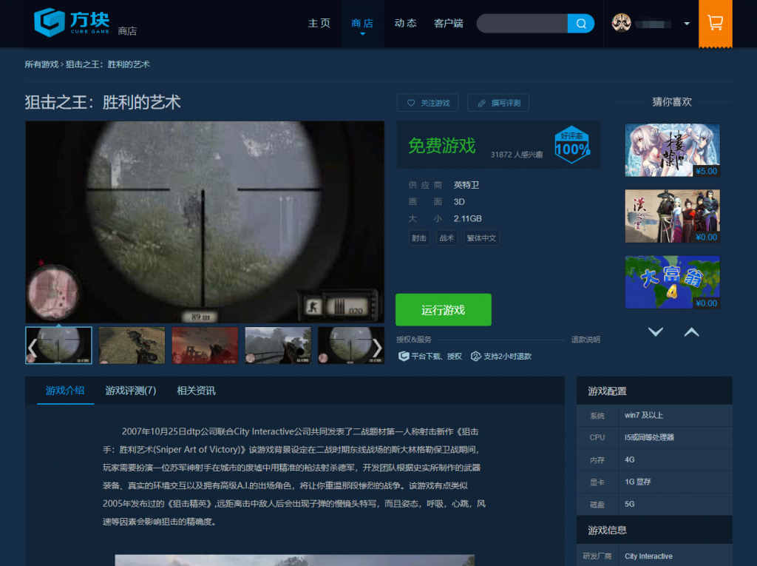This screenshot has height=566, width=757.
Task: Select the third red-tinted thumbnail
Action: tap(205, 345)
